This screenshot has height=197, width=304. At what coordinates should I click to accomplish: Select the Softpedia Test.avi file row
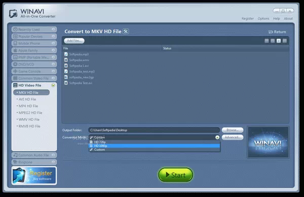coord(175,83)
